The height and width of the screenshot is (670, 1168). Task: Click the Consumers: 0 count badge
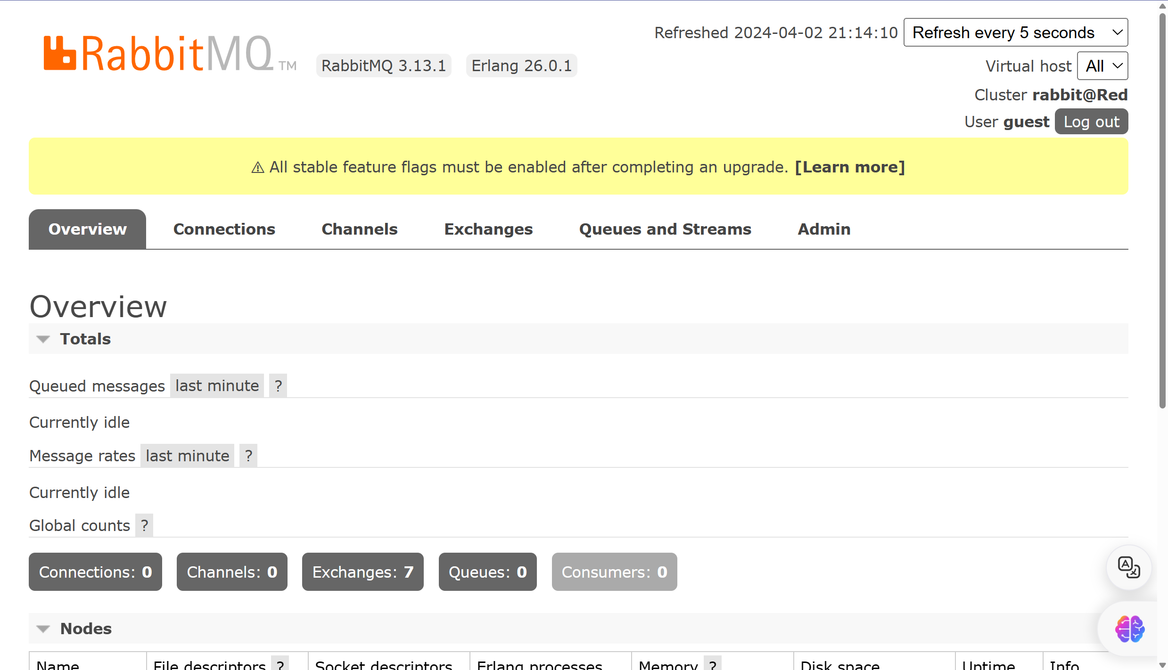(x=614, y=572)
